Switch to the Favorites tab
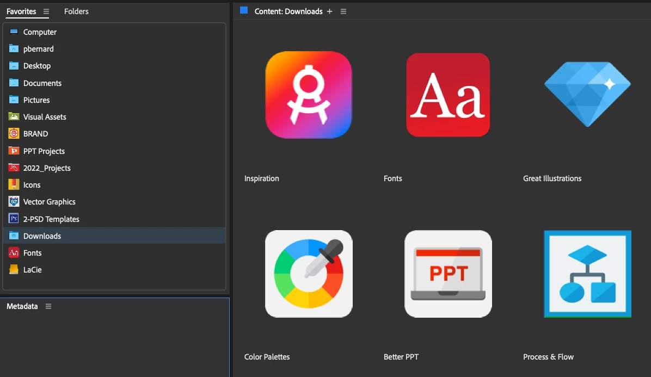The width and height of the screenshot is (651, 377). click(21, 11)
